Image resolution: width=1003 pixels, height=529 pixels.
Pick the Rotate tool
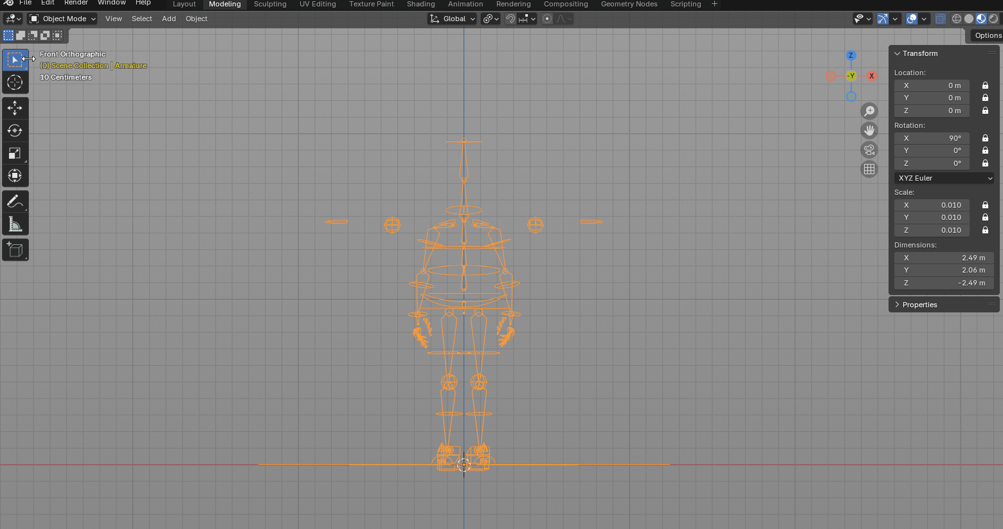tap(15, 130)
